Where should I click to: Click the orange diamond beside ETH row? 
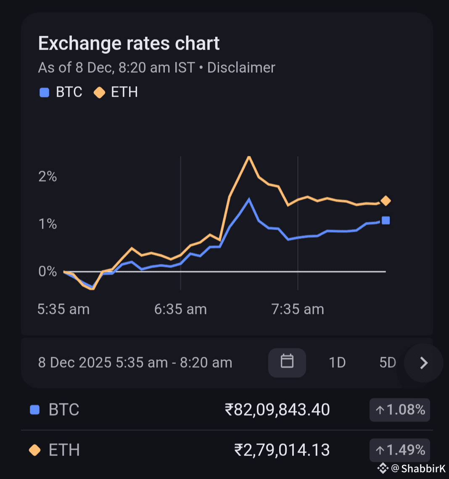[x=35, y=450]
